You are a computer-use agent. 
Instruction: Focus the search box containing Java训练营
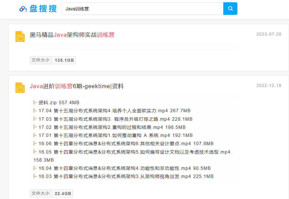(142, 8)
